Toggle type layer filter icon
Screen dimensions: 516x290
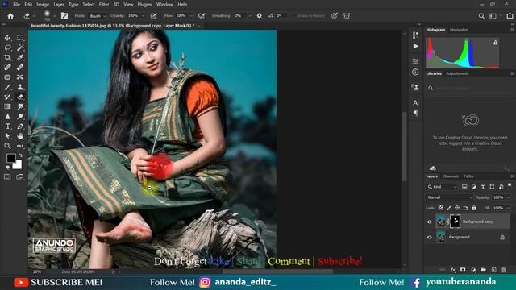click(483, 187)
